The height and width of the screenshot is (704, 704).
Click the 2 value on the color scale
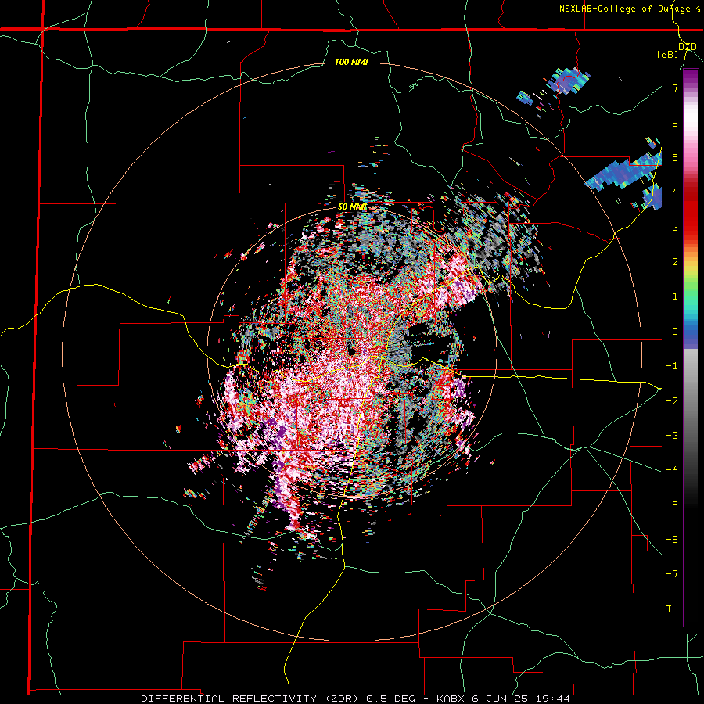[675, 262]
